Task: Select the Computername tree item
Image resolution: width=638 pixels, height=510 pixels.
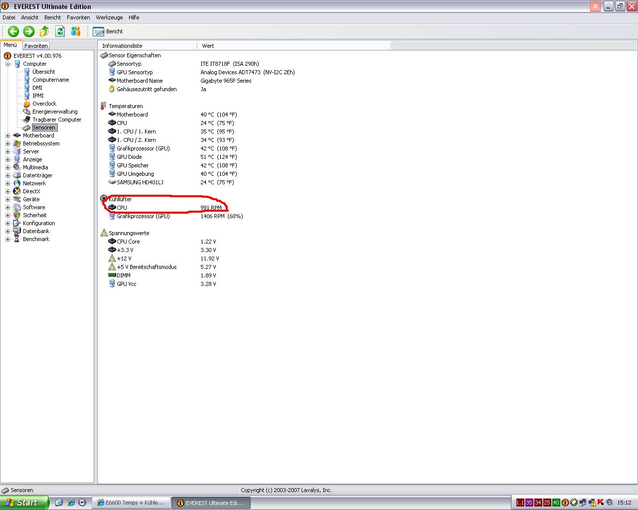Action: (x=50, y=80)
